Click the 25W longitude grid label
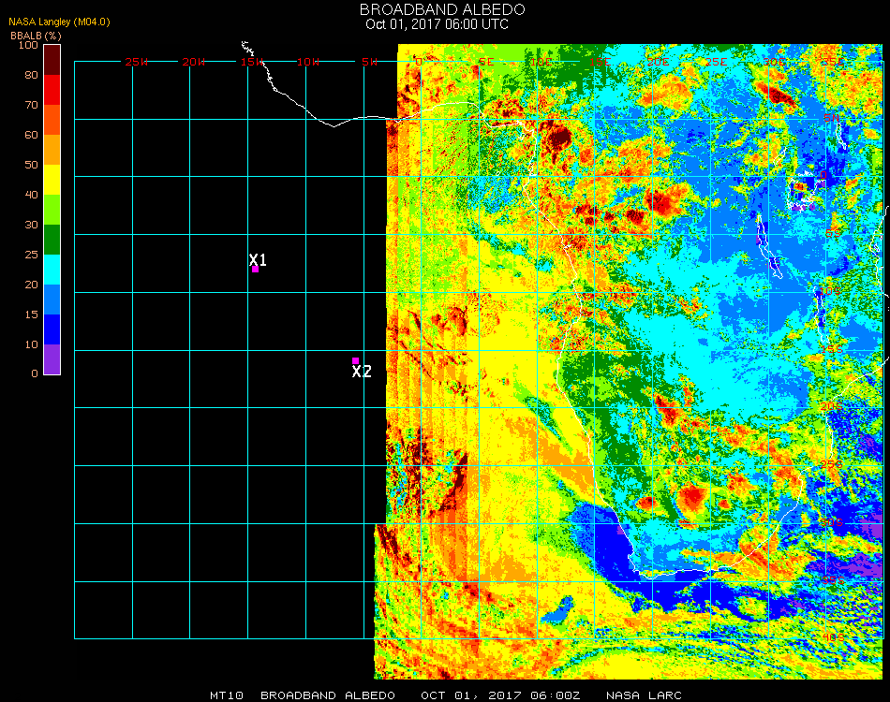The image size is (890, 702). [x=137, y=62]
